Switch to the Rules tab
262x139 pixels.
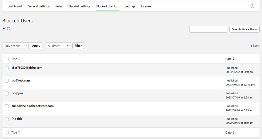pyautogui.click(x=59, y=6)
